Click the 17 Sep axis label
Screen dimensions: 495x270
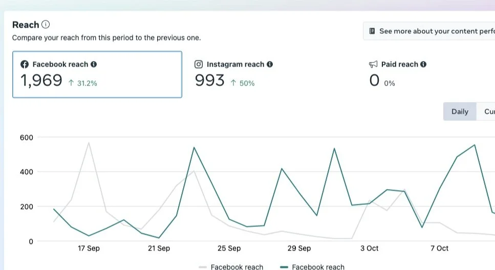click(89, 248)
